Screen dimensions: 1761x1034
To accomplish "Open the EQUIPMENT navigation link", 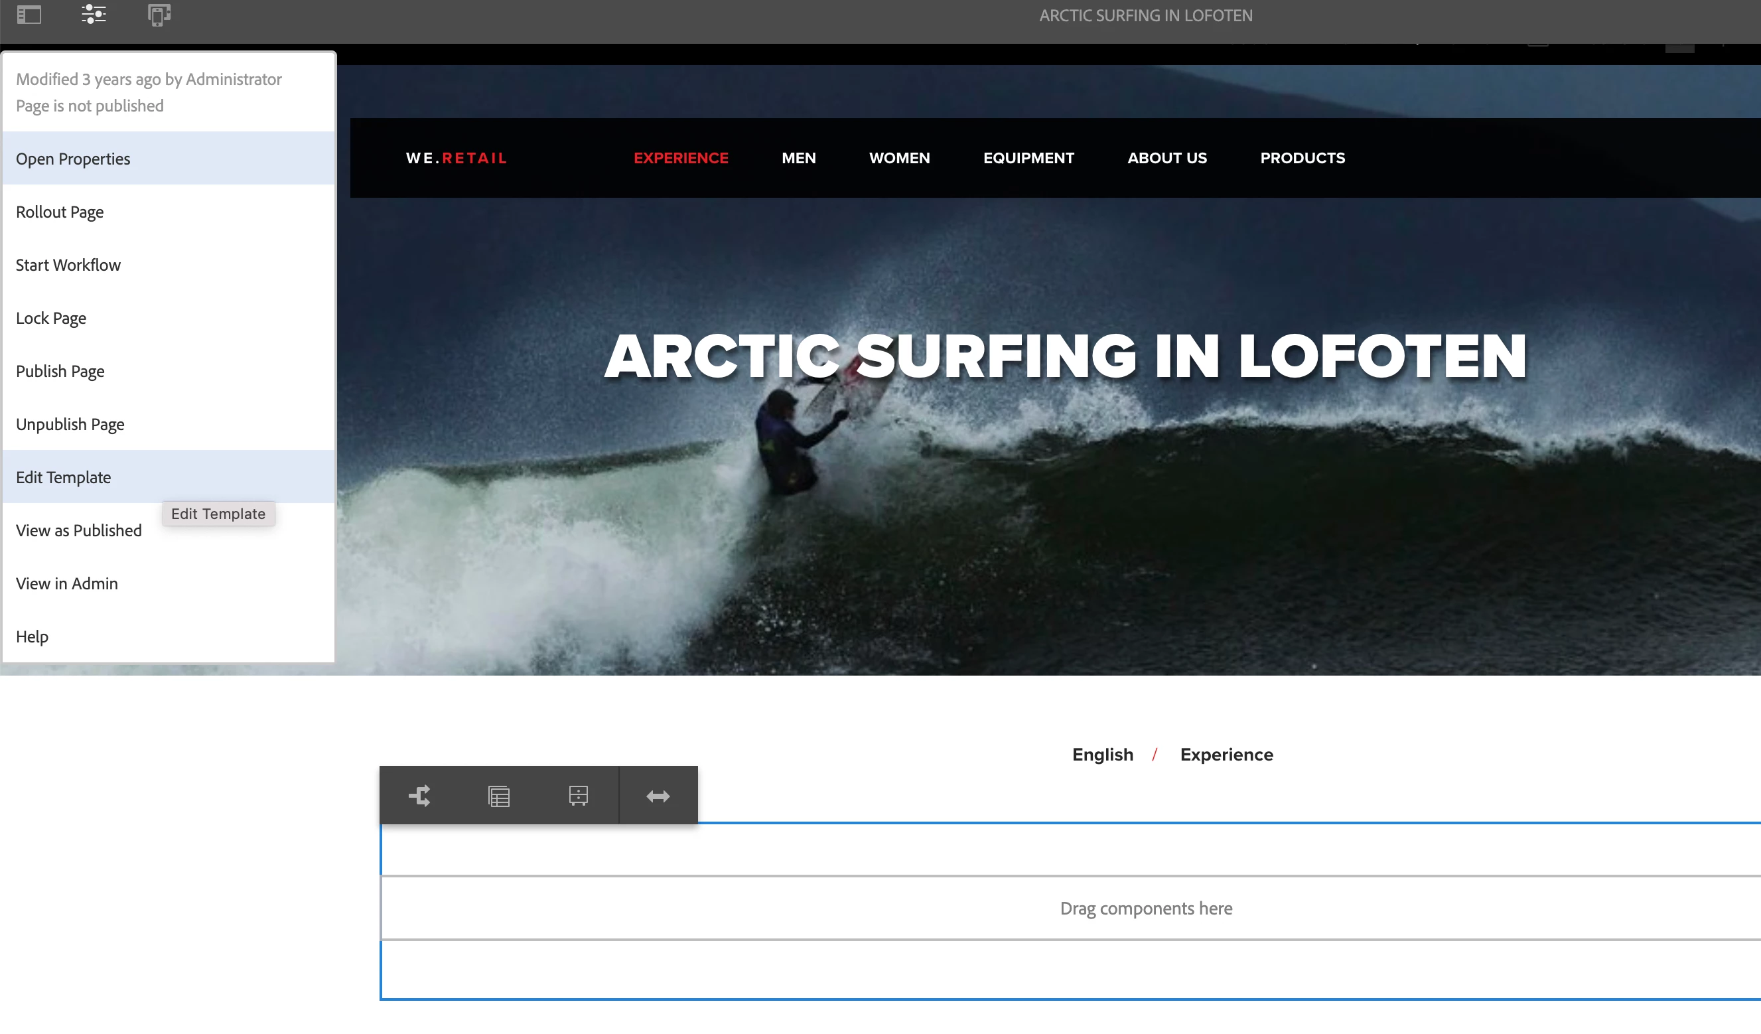I will (1028, 158).
